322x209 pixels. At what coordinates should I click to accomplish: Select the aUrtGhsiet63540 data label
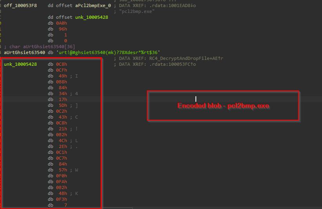pyautogui.click(x=24, y=52)
